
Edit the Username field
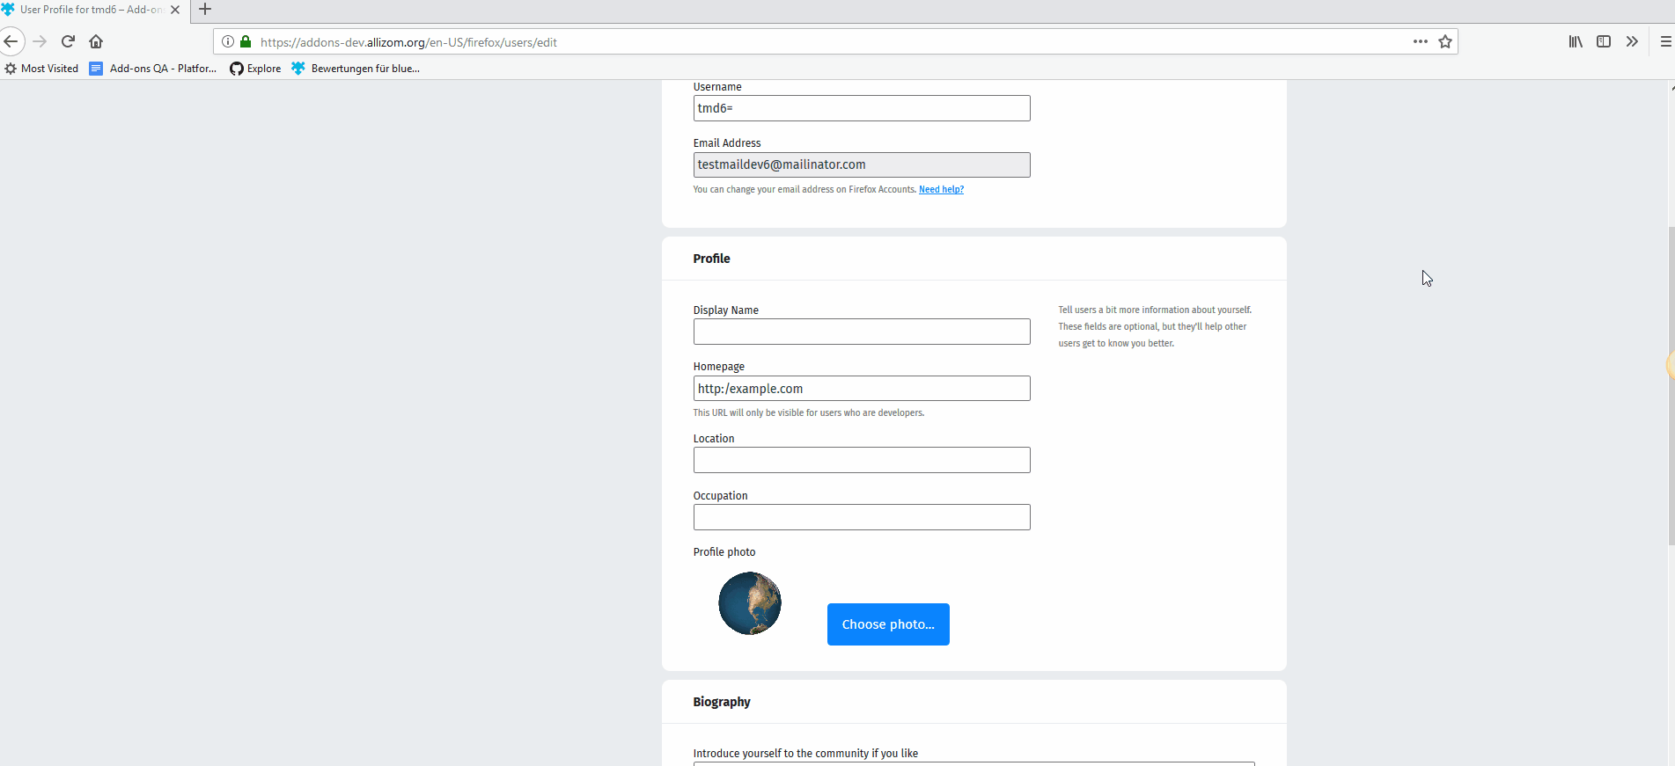coord(861,108)
